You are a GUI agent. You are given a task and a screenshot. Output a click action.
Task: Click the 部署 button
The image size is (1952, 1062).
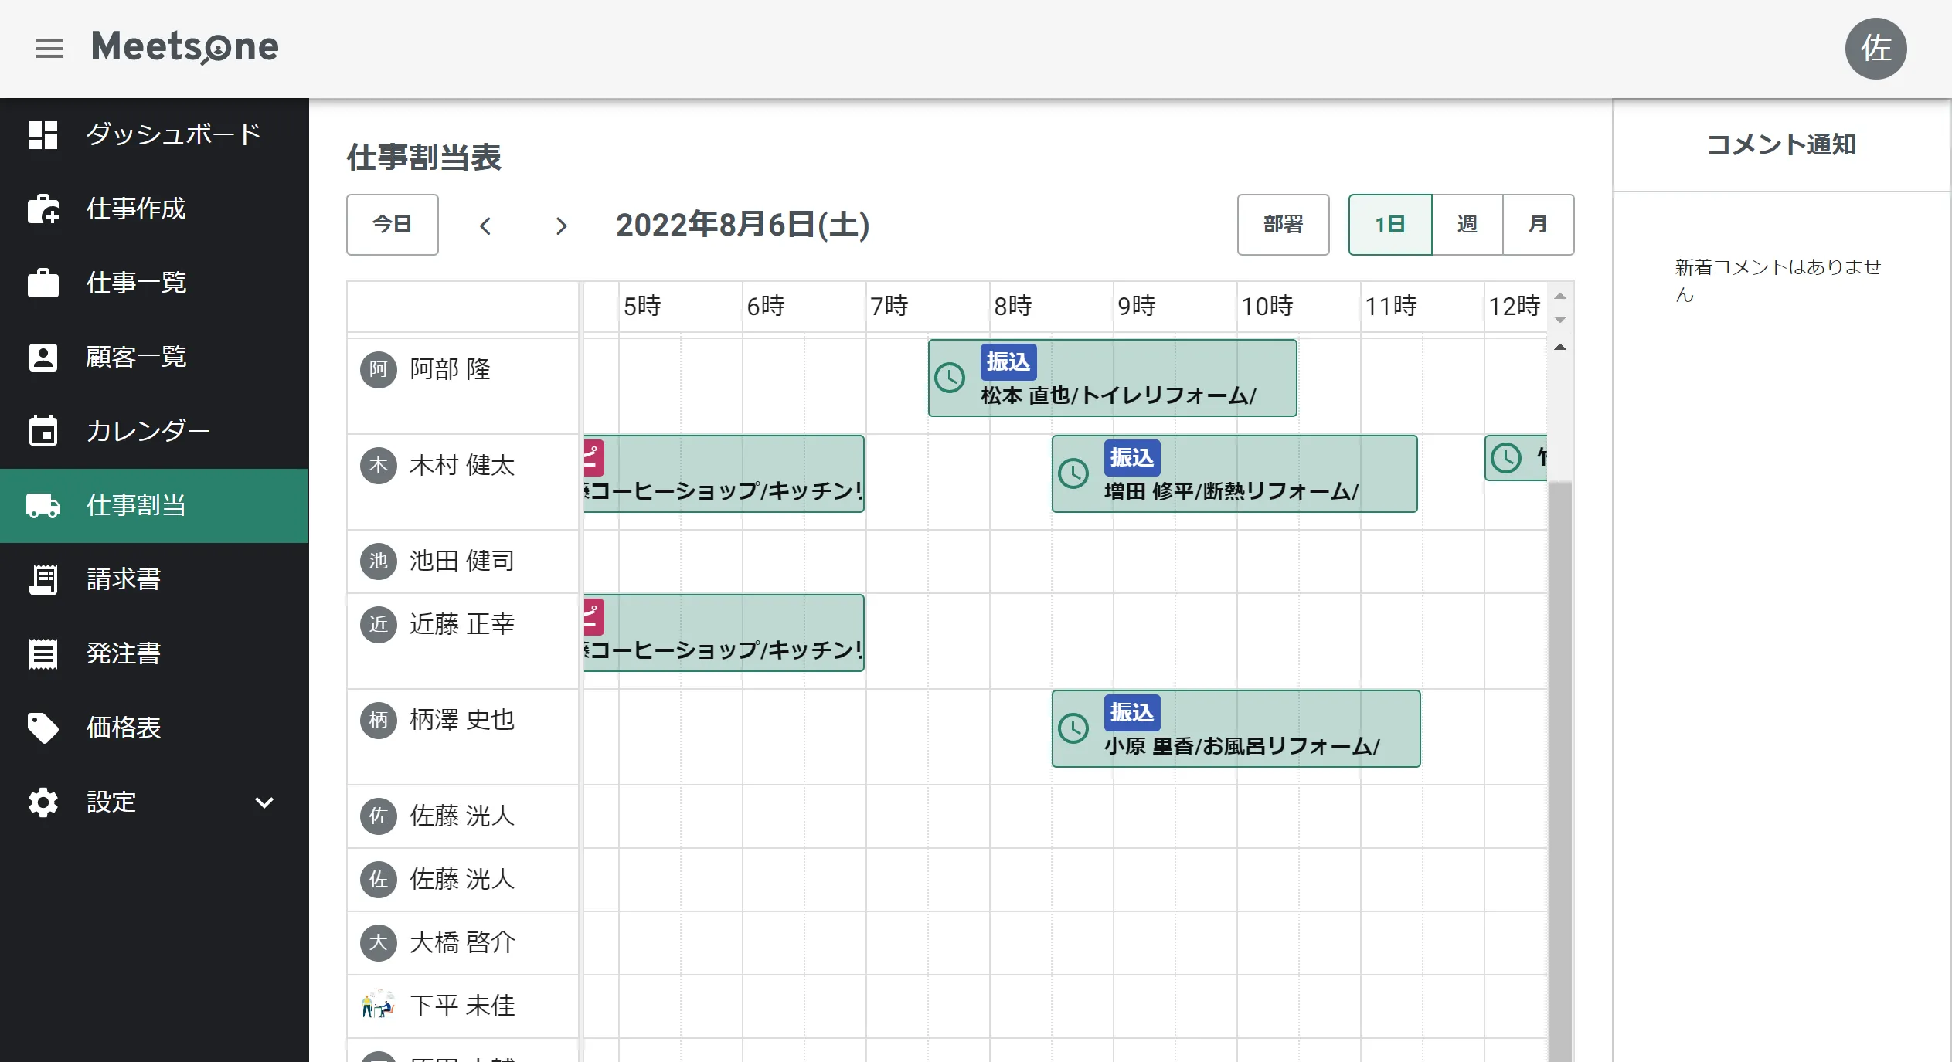coord(1283,225)
